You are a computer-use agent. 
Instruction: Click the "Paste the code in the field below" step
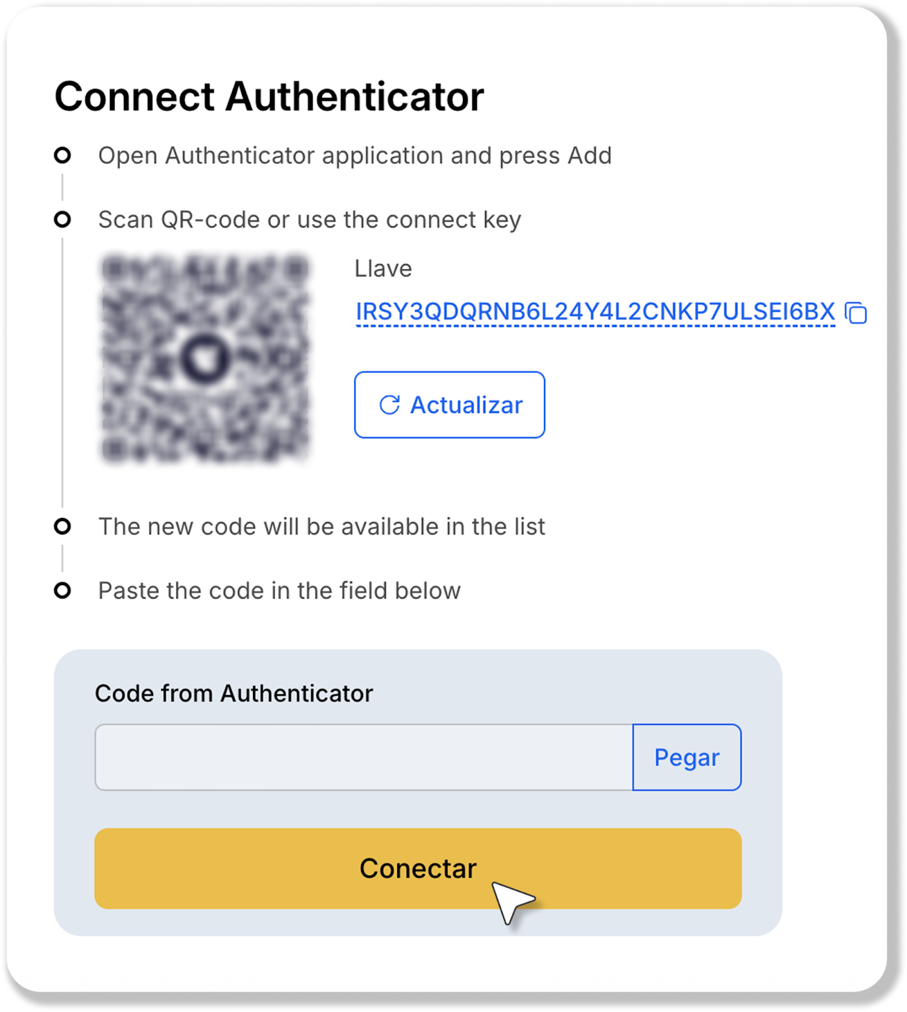[279, 591]
